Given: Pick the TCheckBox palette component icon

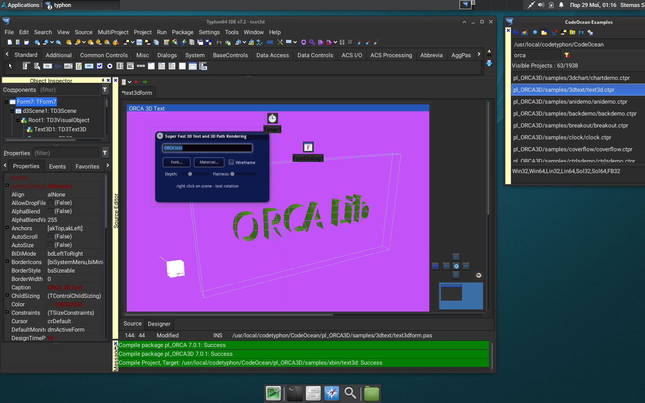Looking at the screenshot, I should click(99, 66).
